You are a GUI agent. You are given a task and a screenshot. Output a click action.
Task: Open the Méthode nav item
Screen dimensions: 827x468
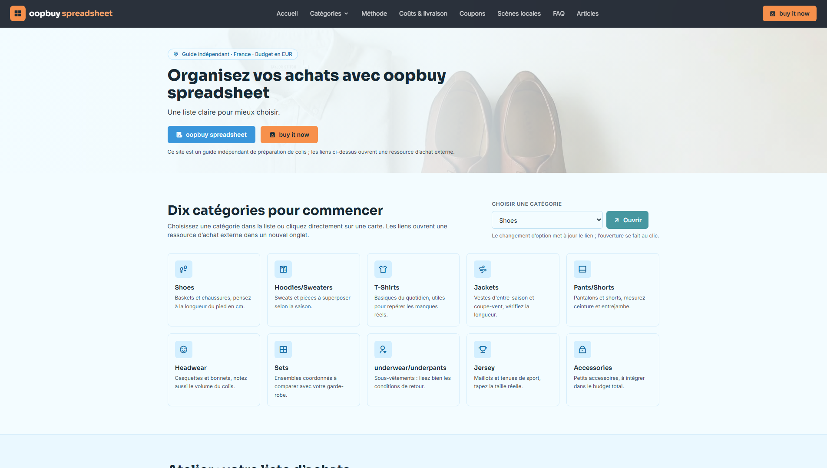(x=374, y=13)
